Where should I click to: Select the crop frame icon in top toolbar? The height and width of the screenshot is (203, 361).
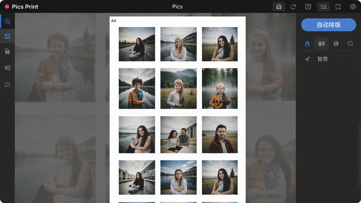click(338, 7)
